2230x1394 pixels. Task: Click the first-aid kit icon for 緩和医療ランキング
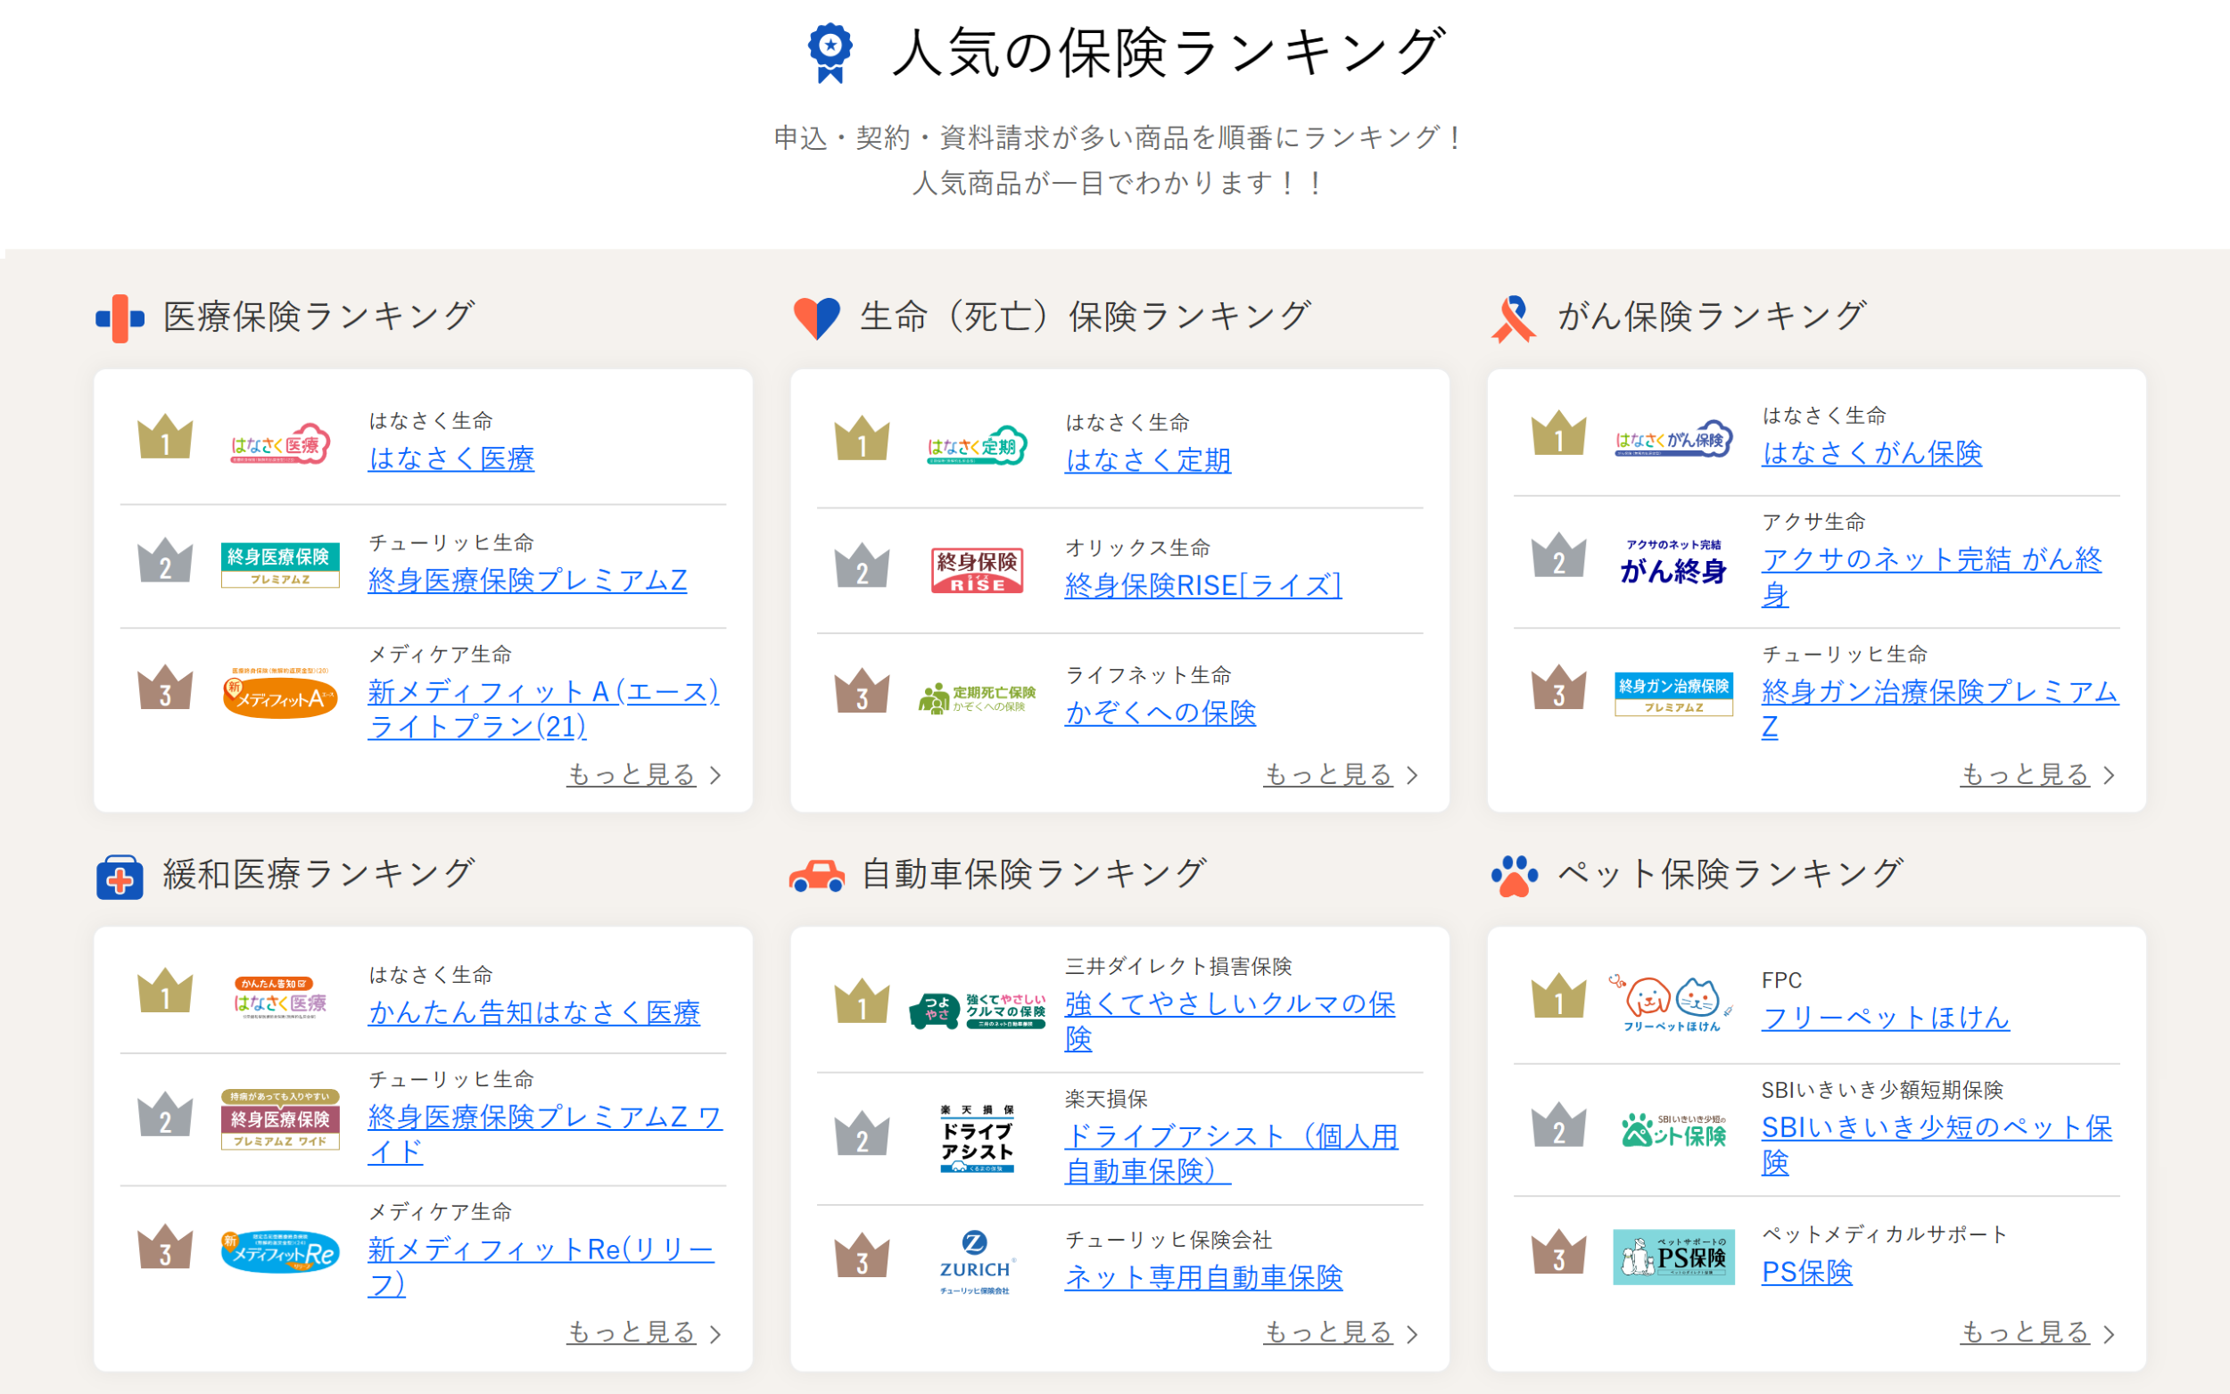pyautogui.click(x=120, y=876)
